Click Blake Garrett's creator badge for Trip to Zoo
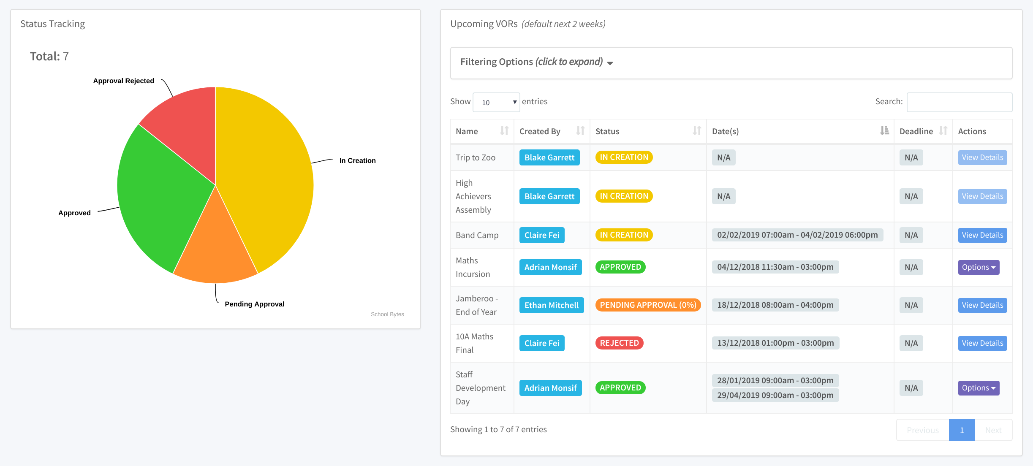 tap(549, 157)
